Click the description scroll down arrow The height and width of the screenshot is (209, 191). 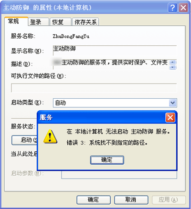pos(173,67)
